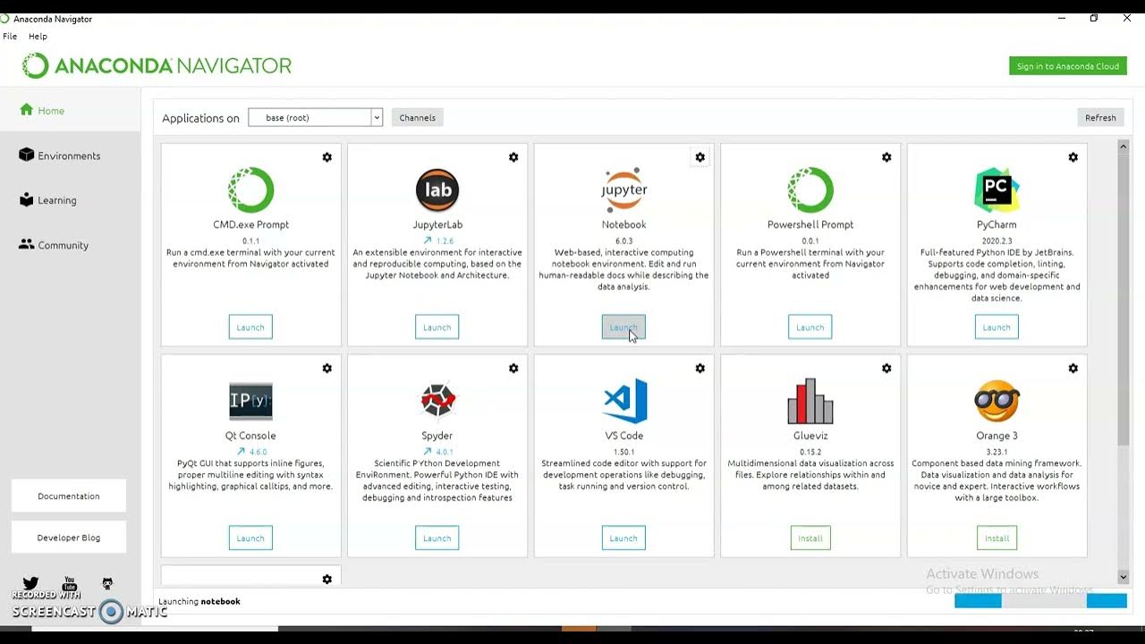Screen dimensions: 1145x644
Task: Launch PyCharm
Action: [997, 327]
